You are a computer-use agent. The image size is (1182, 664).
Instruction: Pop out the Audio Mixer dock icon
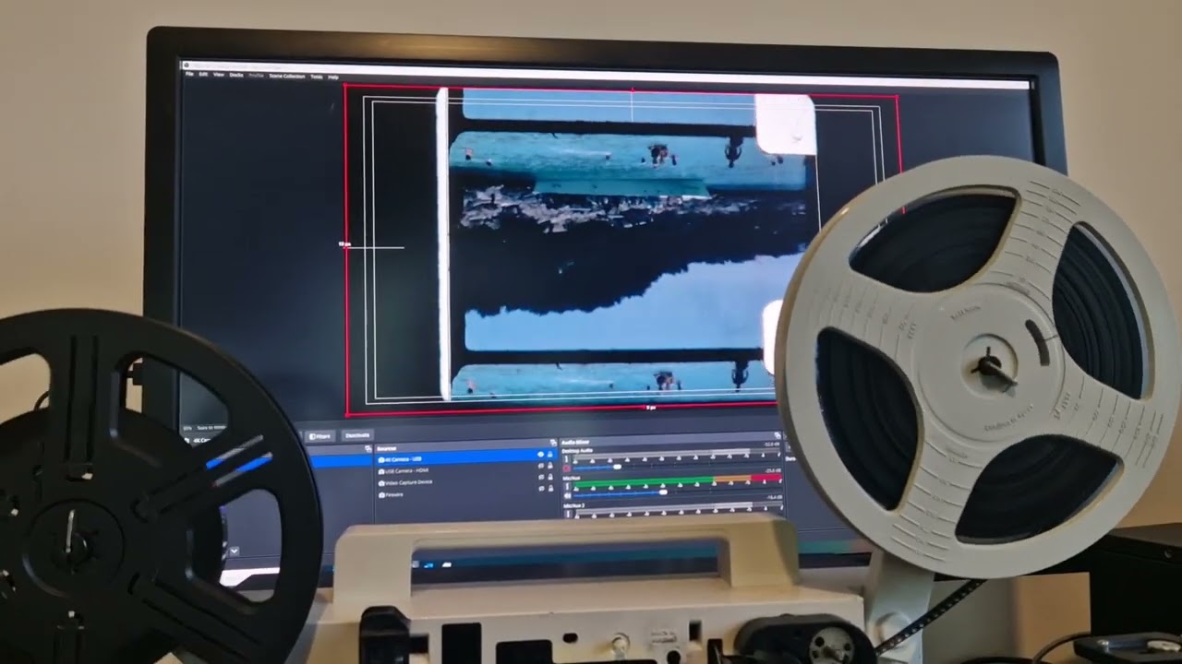coord(778,435)
